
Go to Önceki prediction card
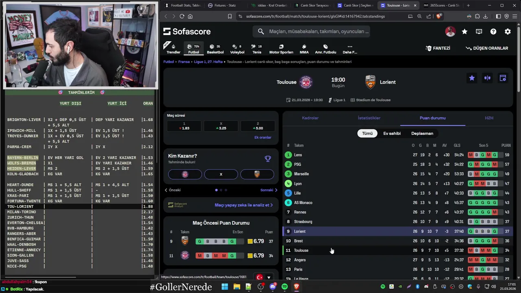pyautogui.click(x=173, y=190)
